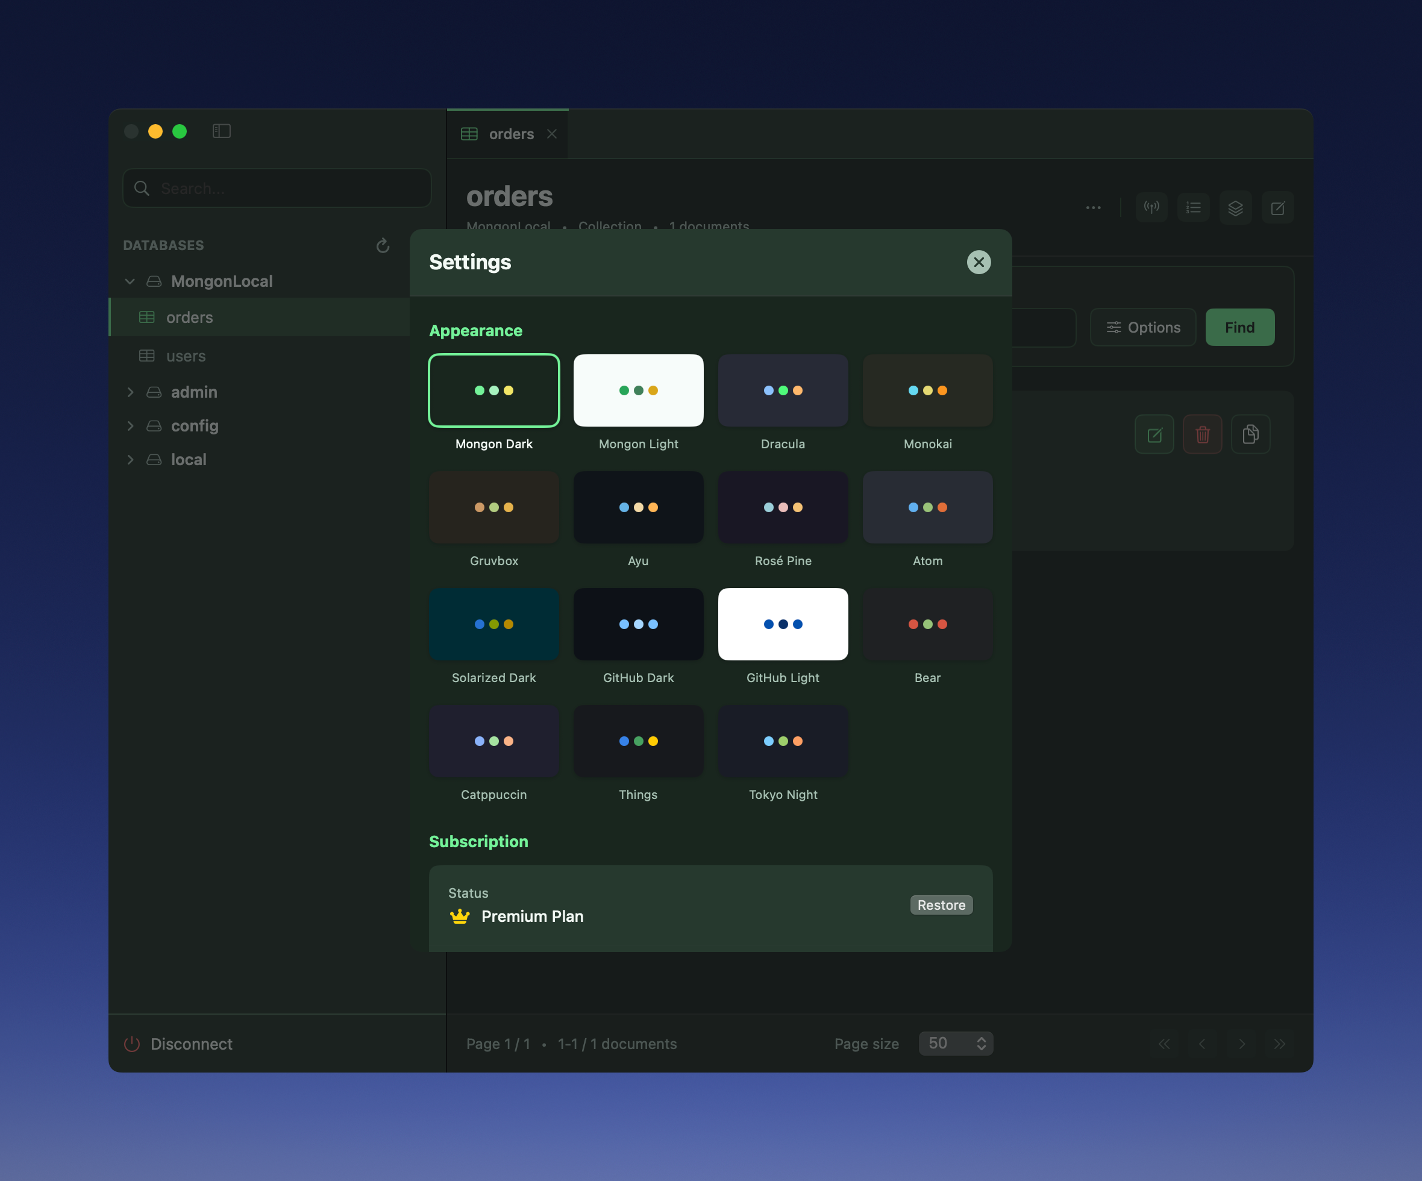This screenshot has width=1422, height=1181.
Task: Close the Settings dialog
Action: (x=979, y=262)
